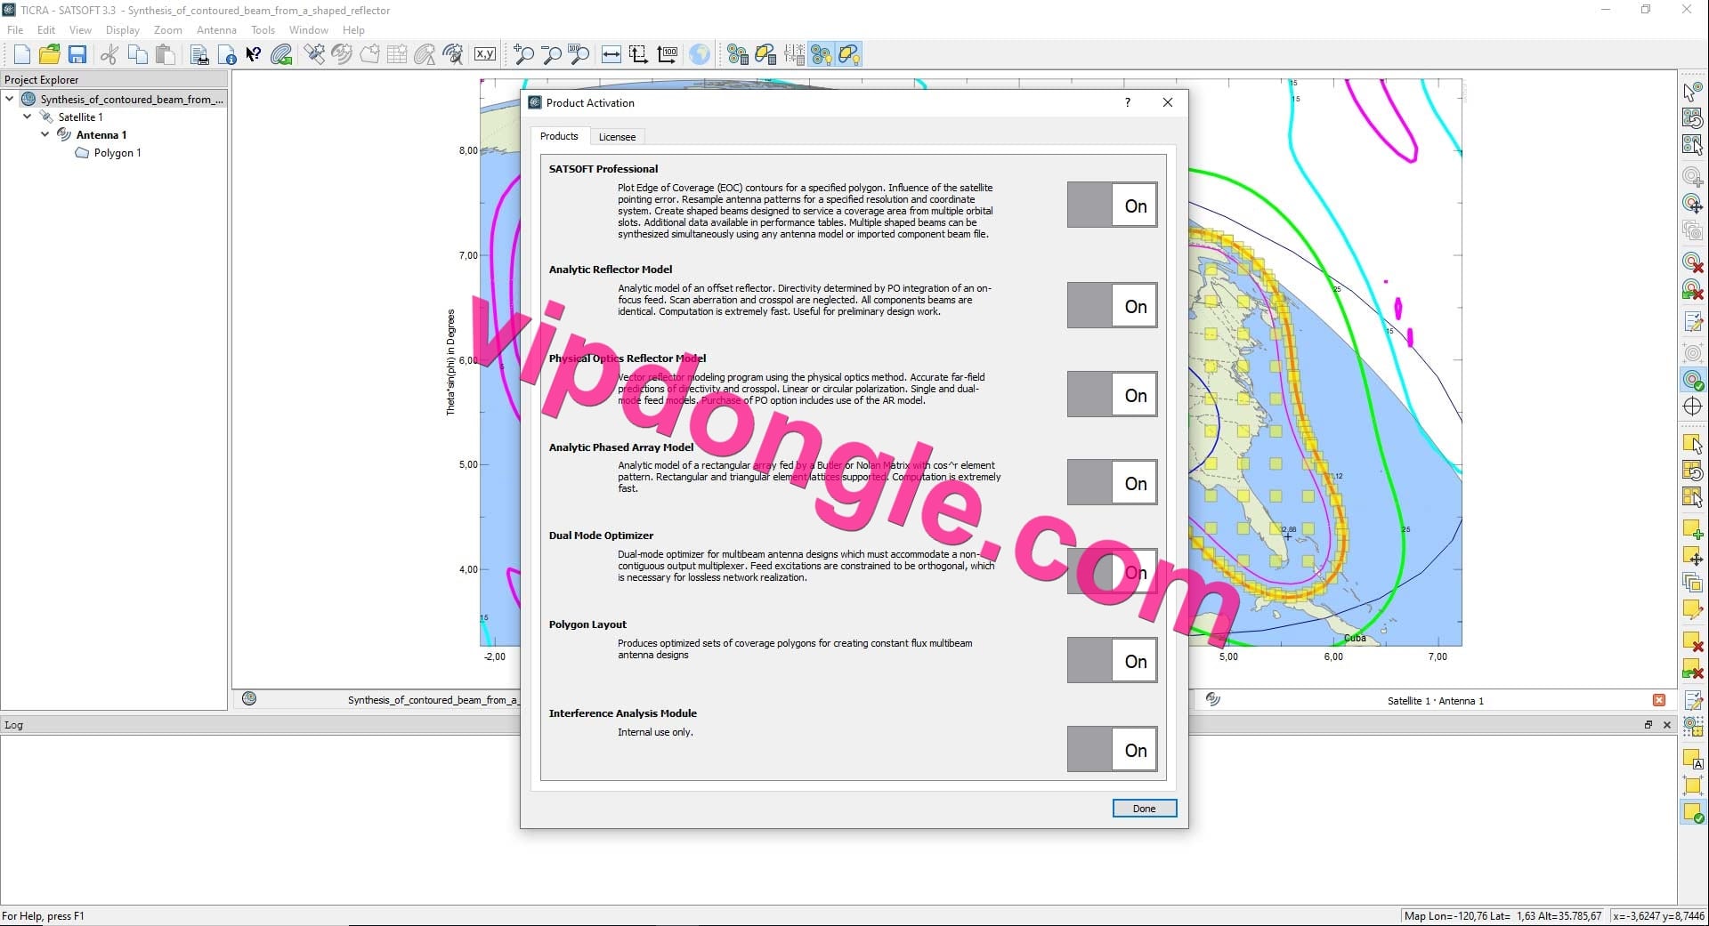The image size is (1709, 926).
Task: Open document info icon with blue i
Action: [x=228, y=55]
